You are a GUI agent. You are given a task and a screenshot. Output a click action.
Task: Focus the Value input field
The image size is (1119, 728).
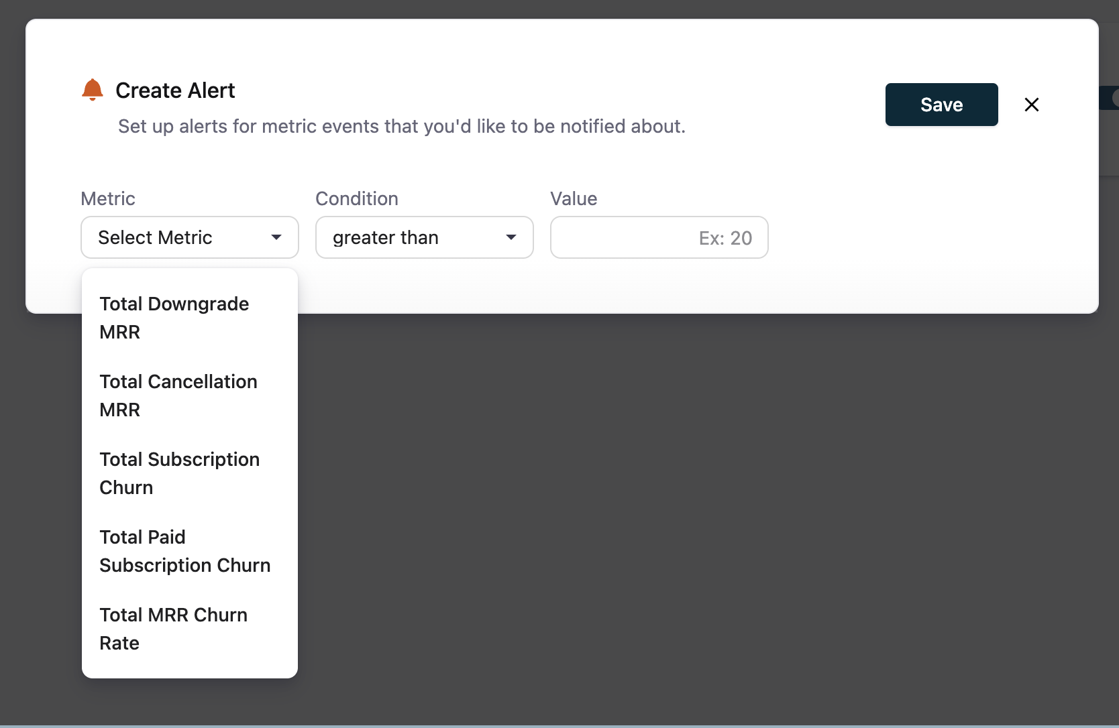pyautogui.click(x=659, y=237)
